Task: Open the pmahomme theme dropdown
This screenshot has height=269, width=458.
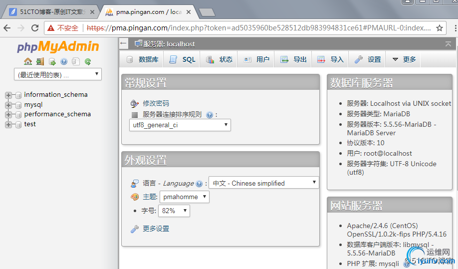Action: [184, 197]
